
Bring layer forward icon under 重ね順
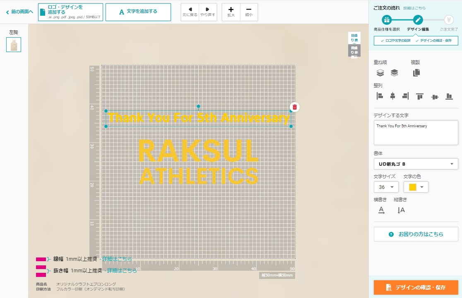point(380,73)
